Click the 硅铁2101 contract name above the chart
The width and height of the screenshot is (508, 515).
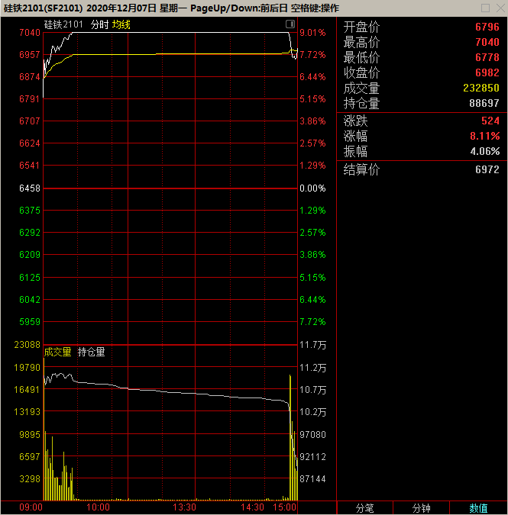click(x=63, y=25)
